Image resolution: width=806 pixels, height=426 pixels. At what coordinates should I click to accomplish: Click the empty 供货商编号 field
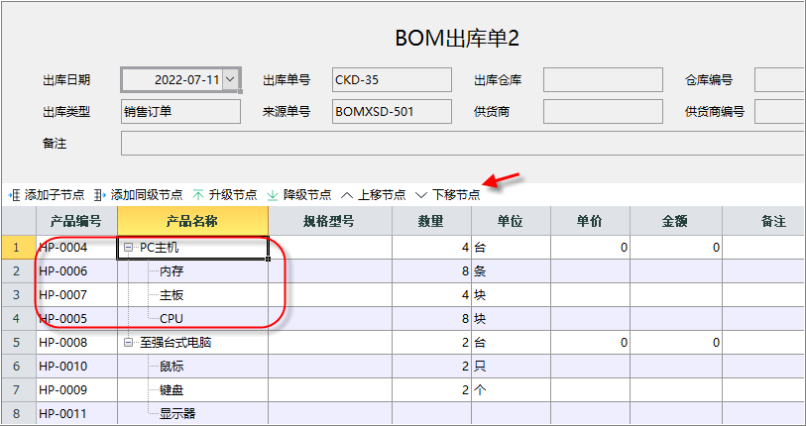pyautogui.click(x=780, y=112)
